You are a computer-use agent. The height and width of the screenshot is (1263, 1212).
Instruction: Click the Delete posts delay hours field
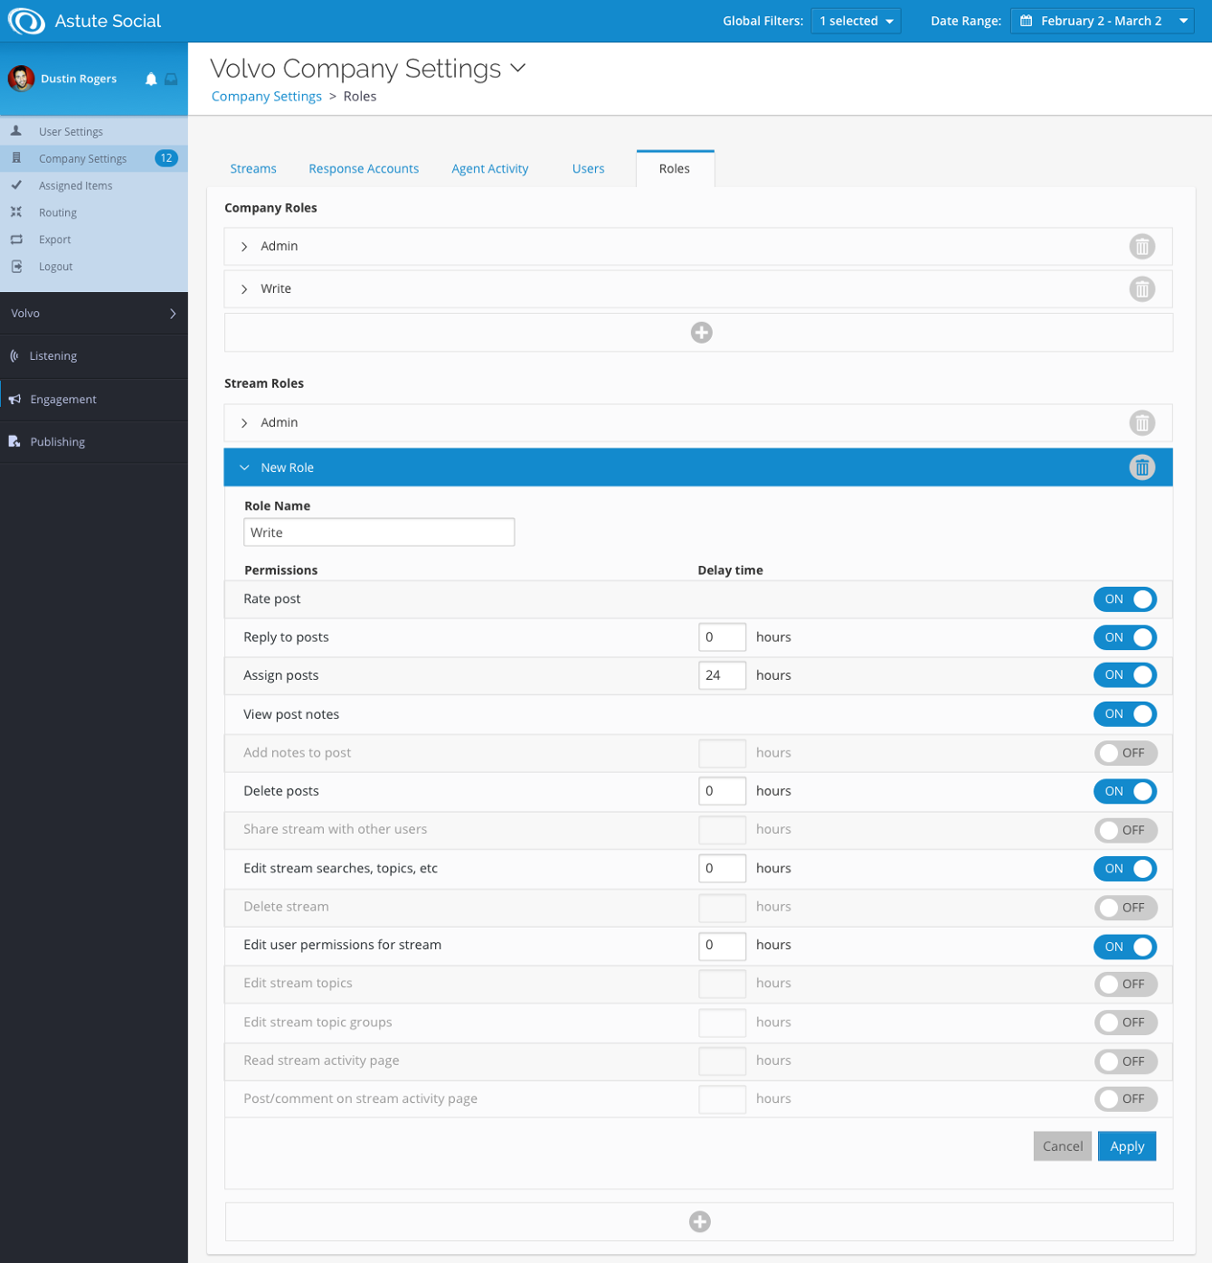tap(722, 791)
